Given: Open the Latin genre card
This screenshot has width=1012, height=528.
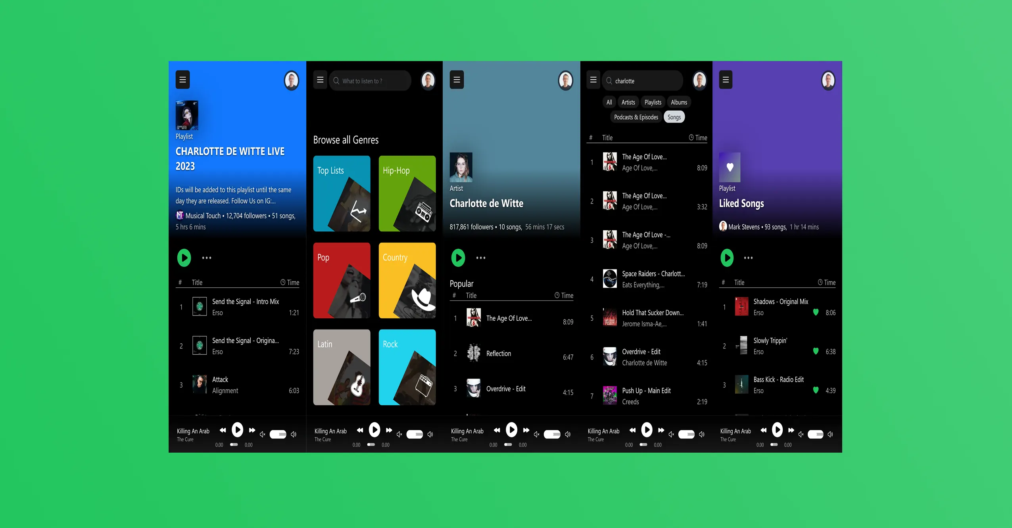Looking at the screenshot, I should pos(342,367).
